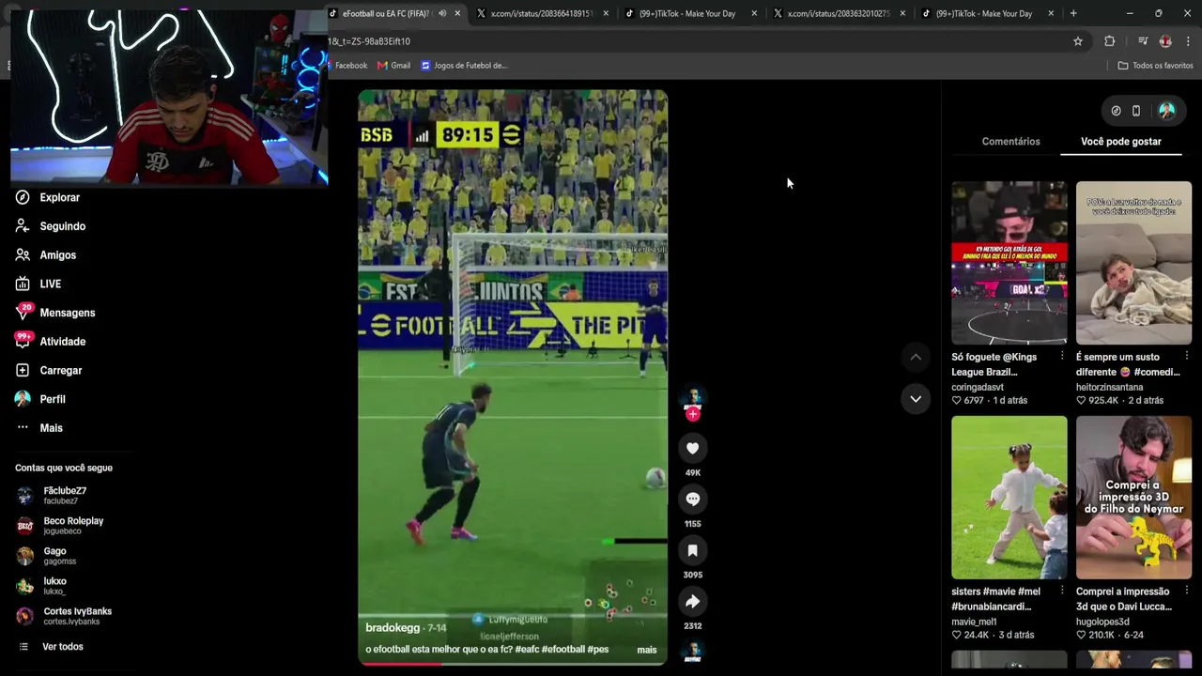Click the #efootball hashtag in the caption
The image size is (1202, 676).
tap(562, 650)
